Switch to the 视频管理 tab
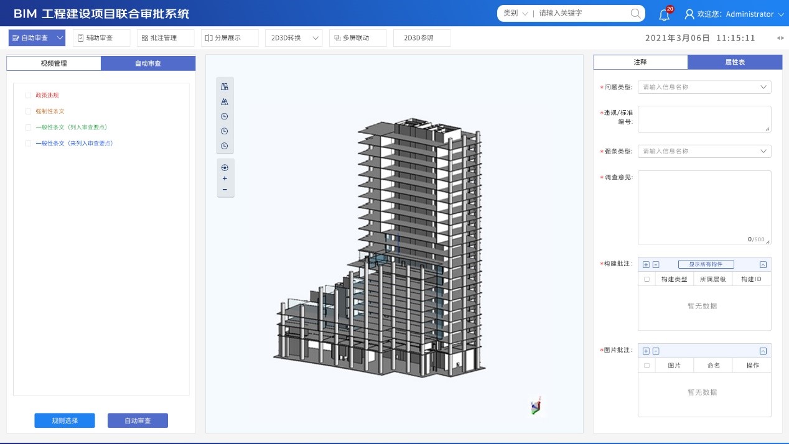The image size is (789, 444). [x=54, y=63]
